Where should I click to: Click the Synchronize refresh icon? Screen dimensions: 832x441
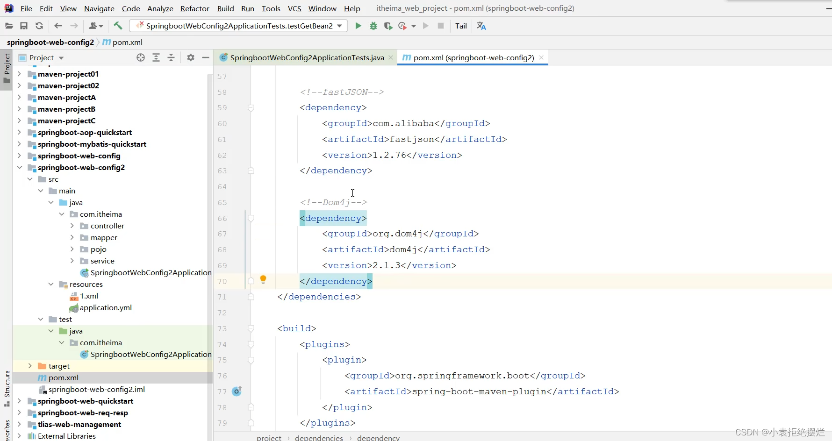(x=39, y=26)
